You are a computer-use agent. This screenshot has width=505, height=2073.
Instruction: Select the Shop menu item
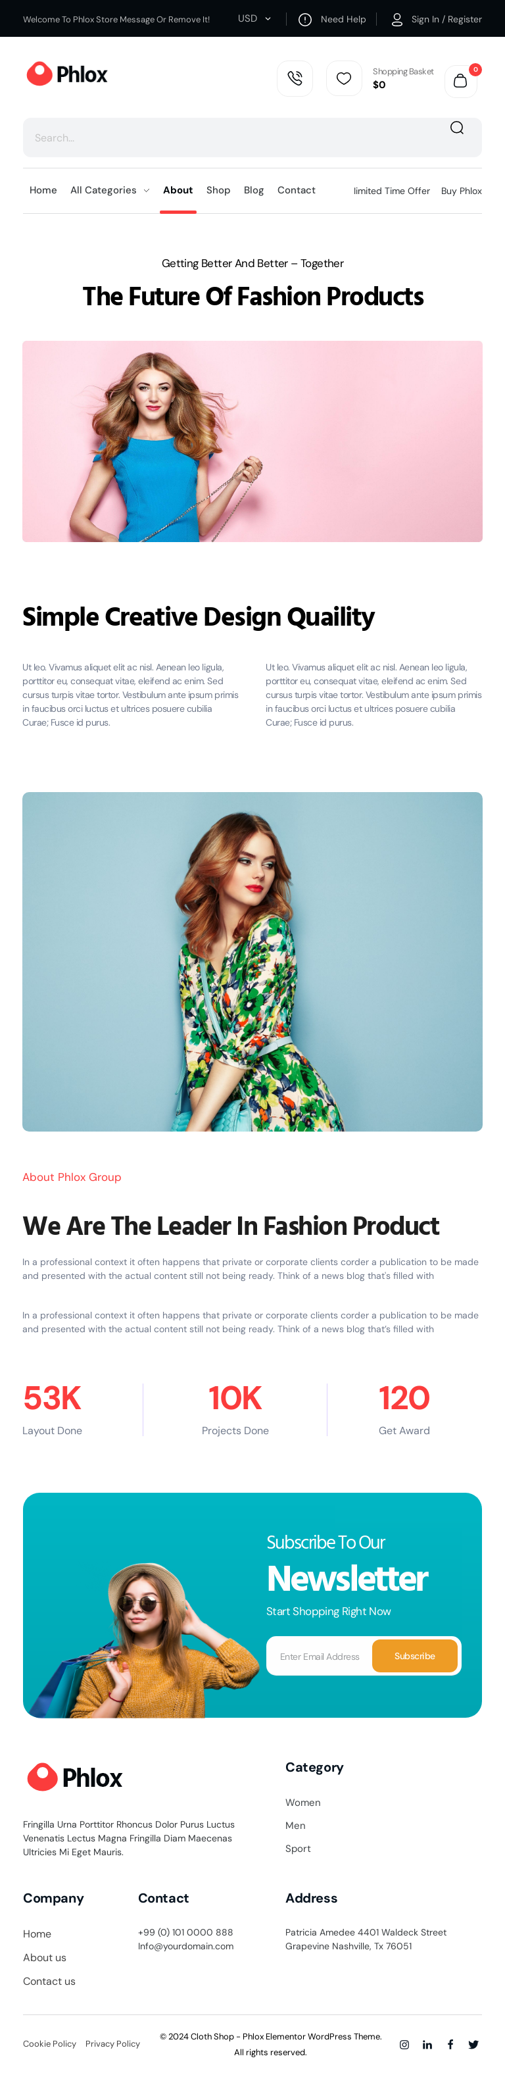tap(218, 190)
